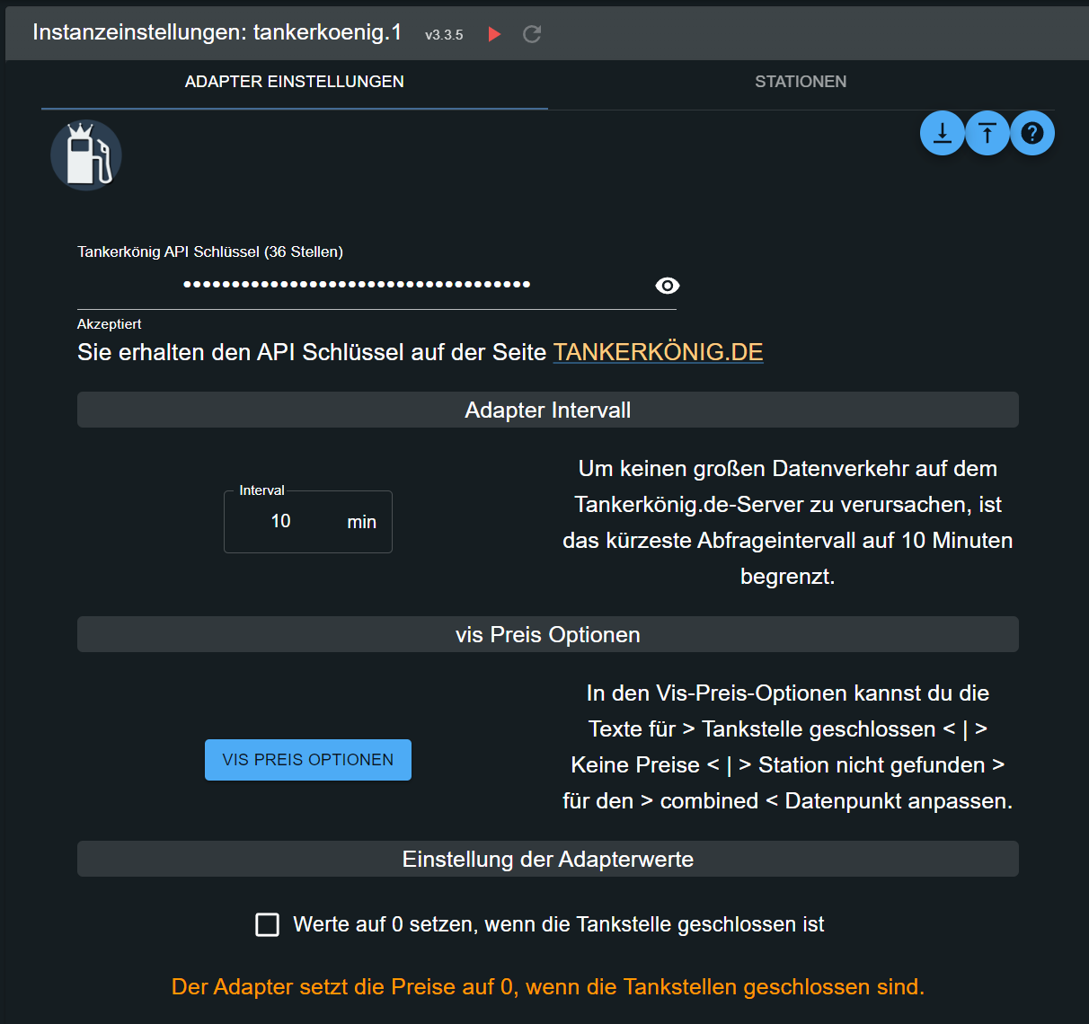Click the Instanzeinstellungen: tankerkoenig.1 title
Screen dimensions: 1089x1024
pos(217,32)
